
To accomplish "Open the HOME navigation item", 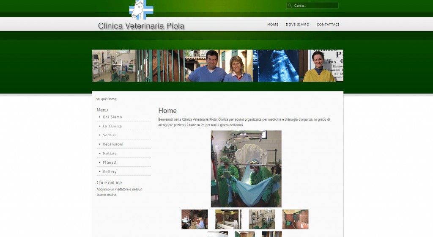I will point(273,25).
